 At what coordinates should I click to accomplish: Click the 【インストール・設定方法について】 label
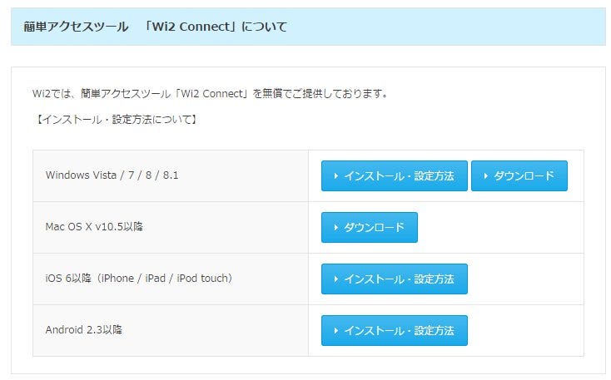click(x=116, y=119)
